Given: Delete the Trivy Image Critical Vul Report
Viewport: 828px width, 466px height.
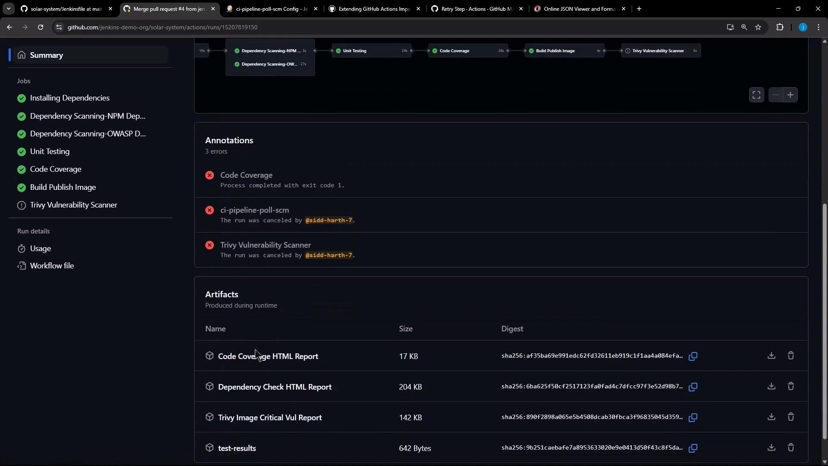Looking at the screenshot, I should point(791,417).
